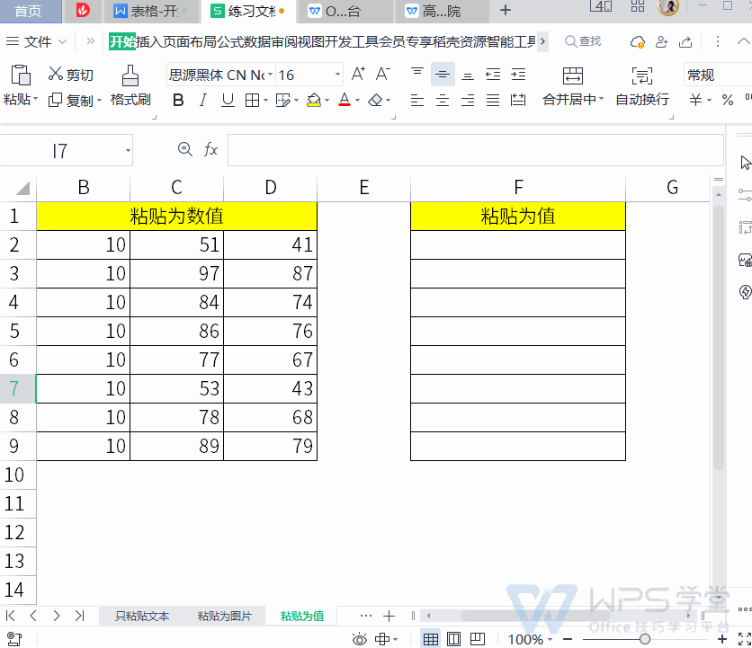The height and width of the screenshot is (648, 752).
Task: Open new document tab plus button
Action: coord(505,10)
